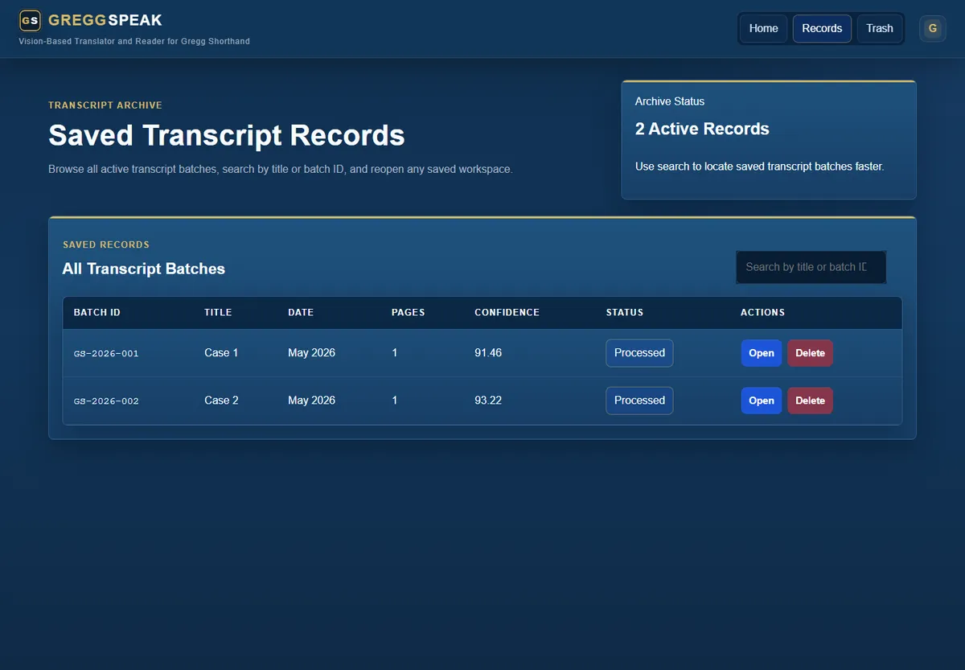Select the Records nav item
This screenshot has width=965, height=670.
click(x=822, y=28)
